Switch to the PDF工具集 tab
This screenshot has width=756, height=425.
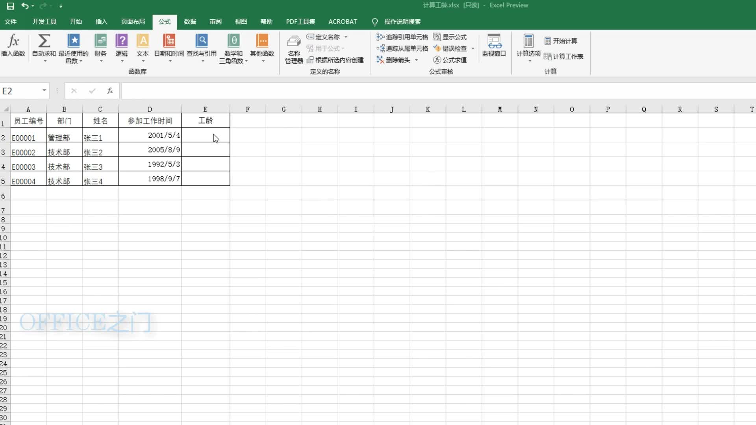tap(300, 22)
